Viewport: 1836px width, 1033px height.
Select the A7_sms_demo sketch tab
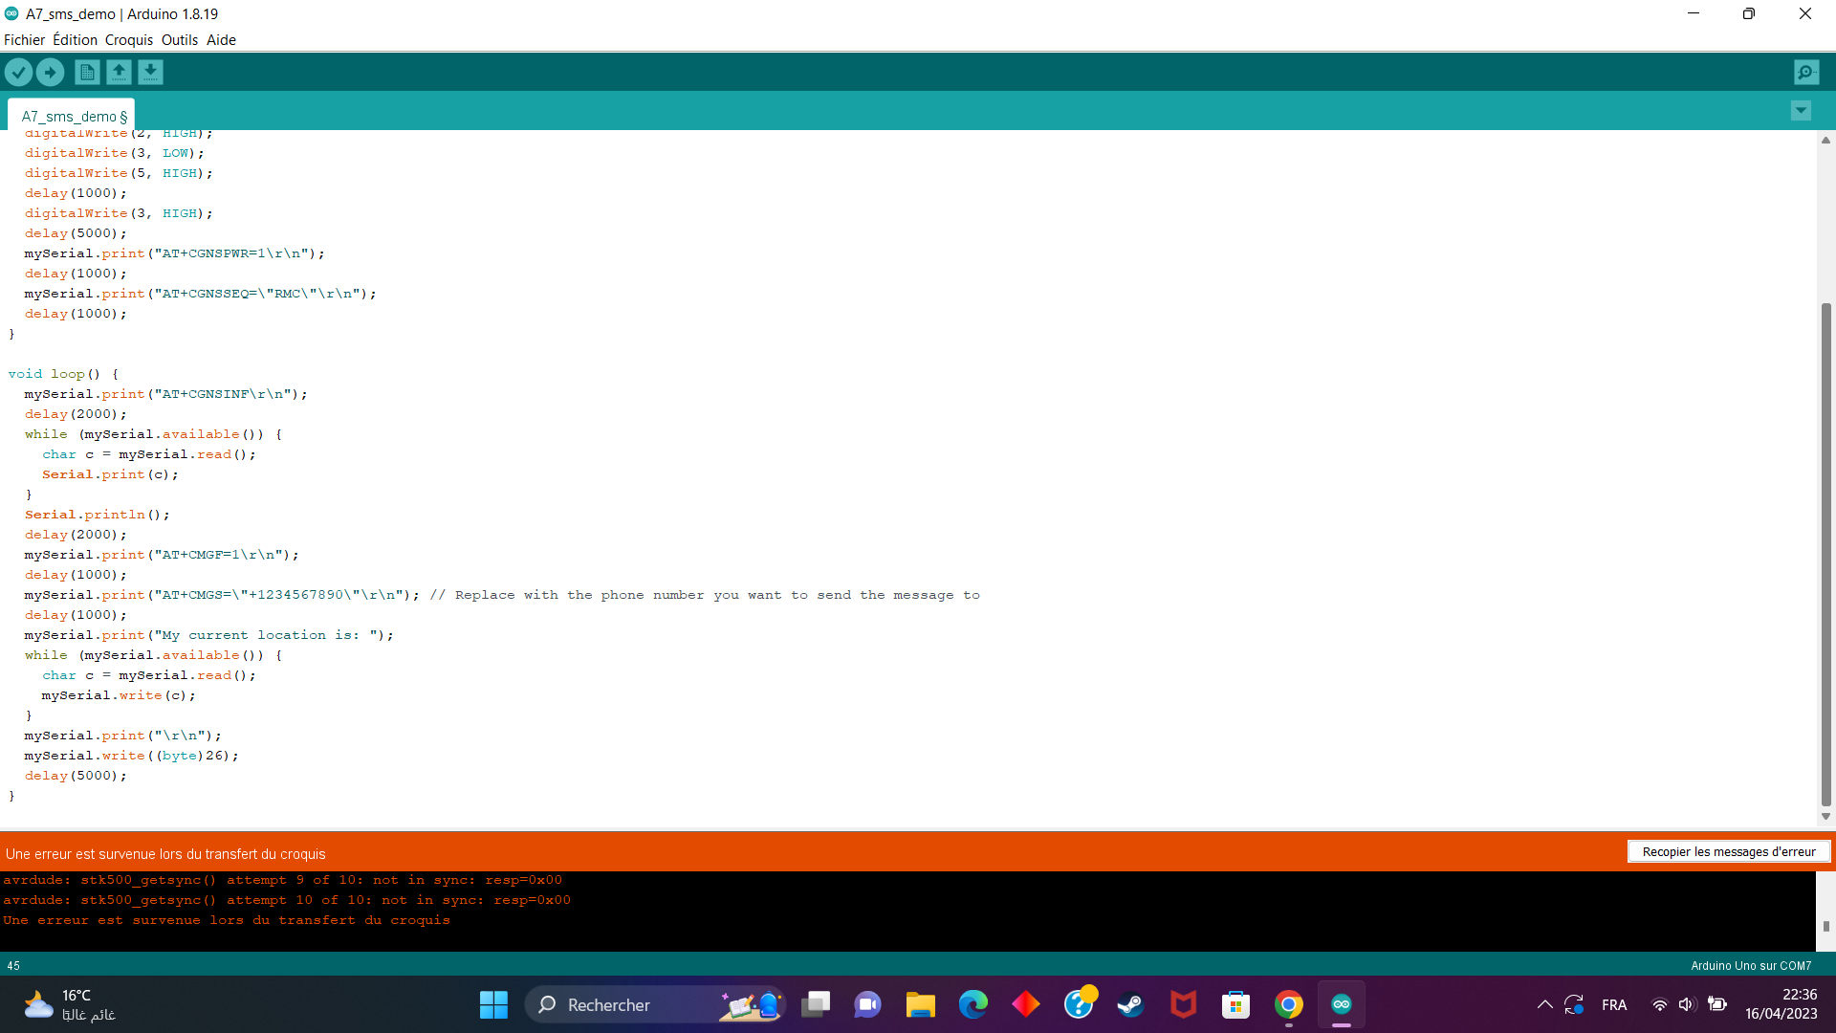(73, 116)
